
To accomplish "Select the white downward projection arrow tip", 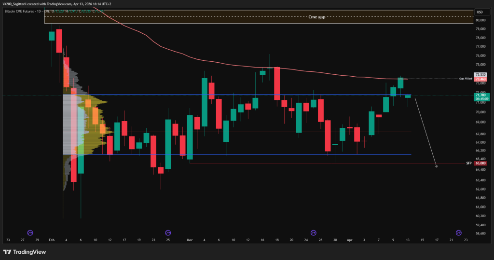I will point(436,167).
